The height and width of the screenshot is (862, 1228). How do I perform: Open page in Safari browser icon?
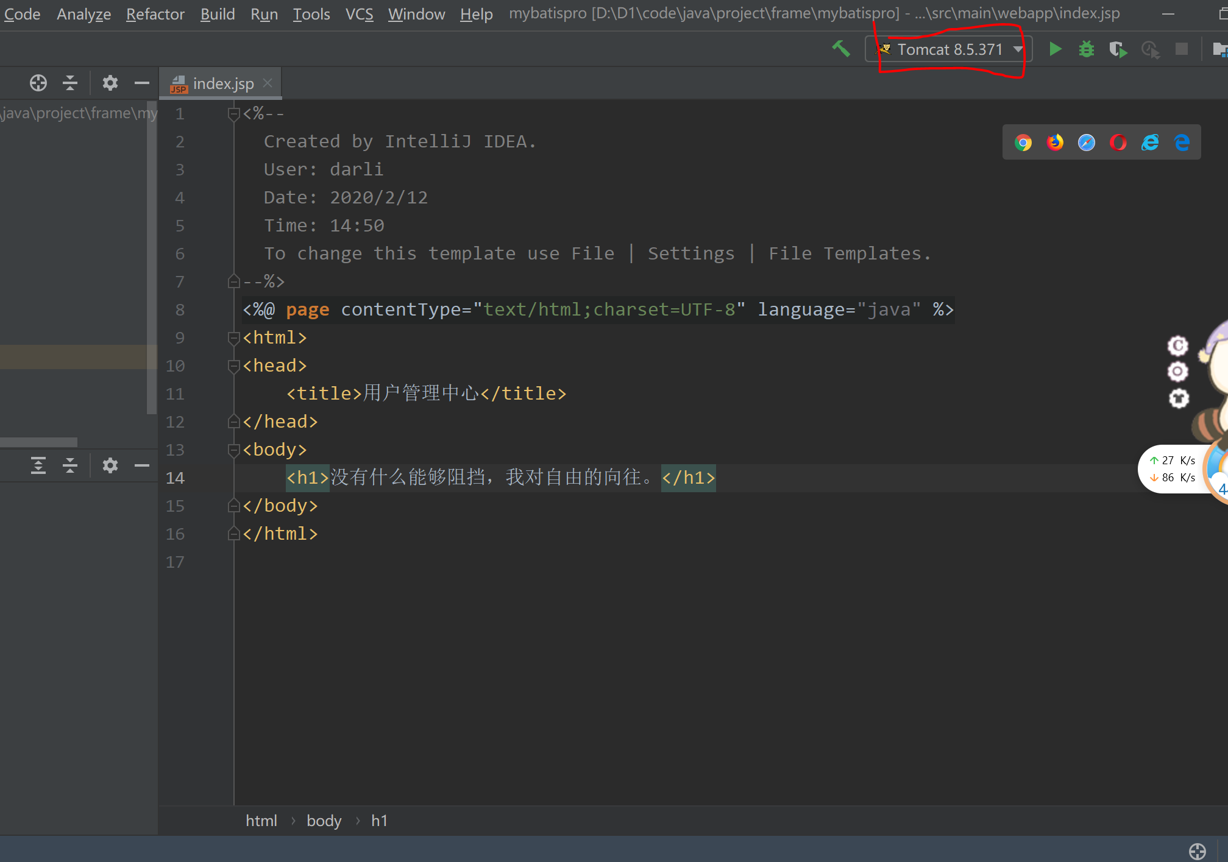coord(1087,143)
